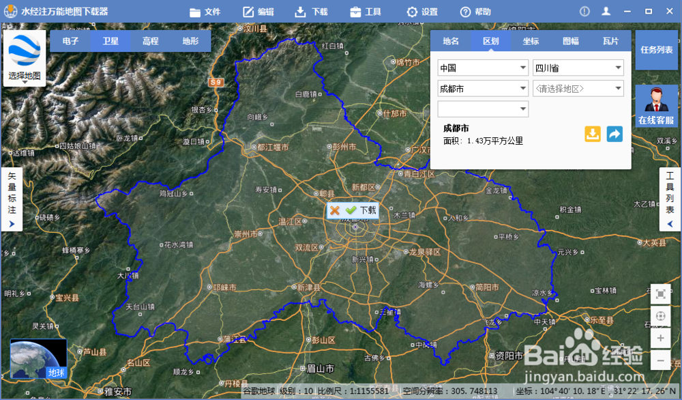
Task: Click the 空间分辨率 status value
Action: tap(450, 391)
